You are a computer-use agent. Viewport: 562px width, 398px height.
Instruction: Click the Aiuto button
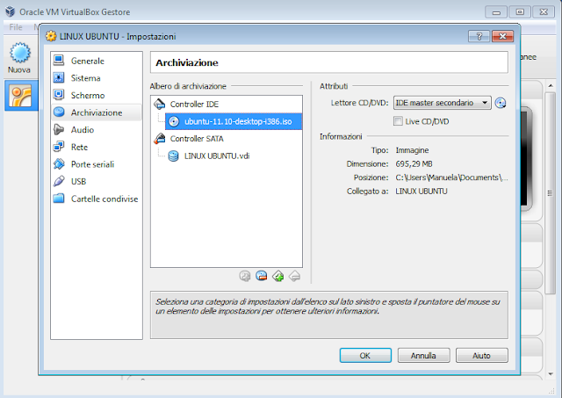pos(482,355)
